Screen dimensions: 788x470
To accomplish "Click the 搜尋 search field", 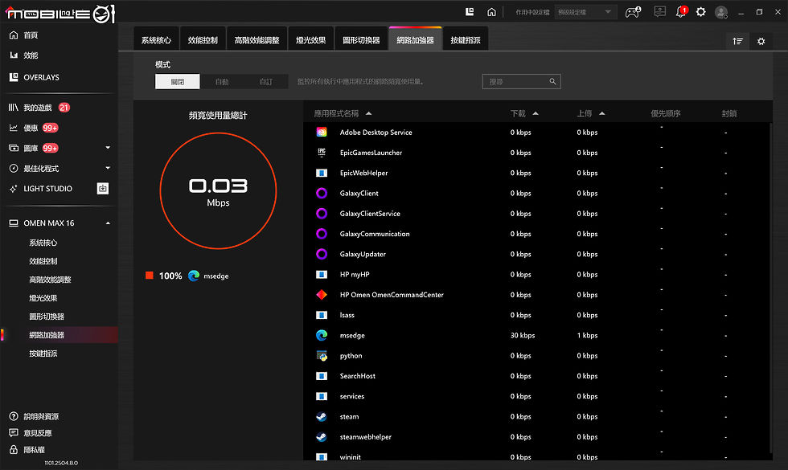I will click(521, 81).
